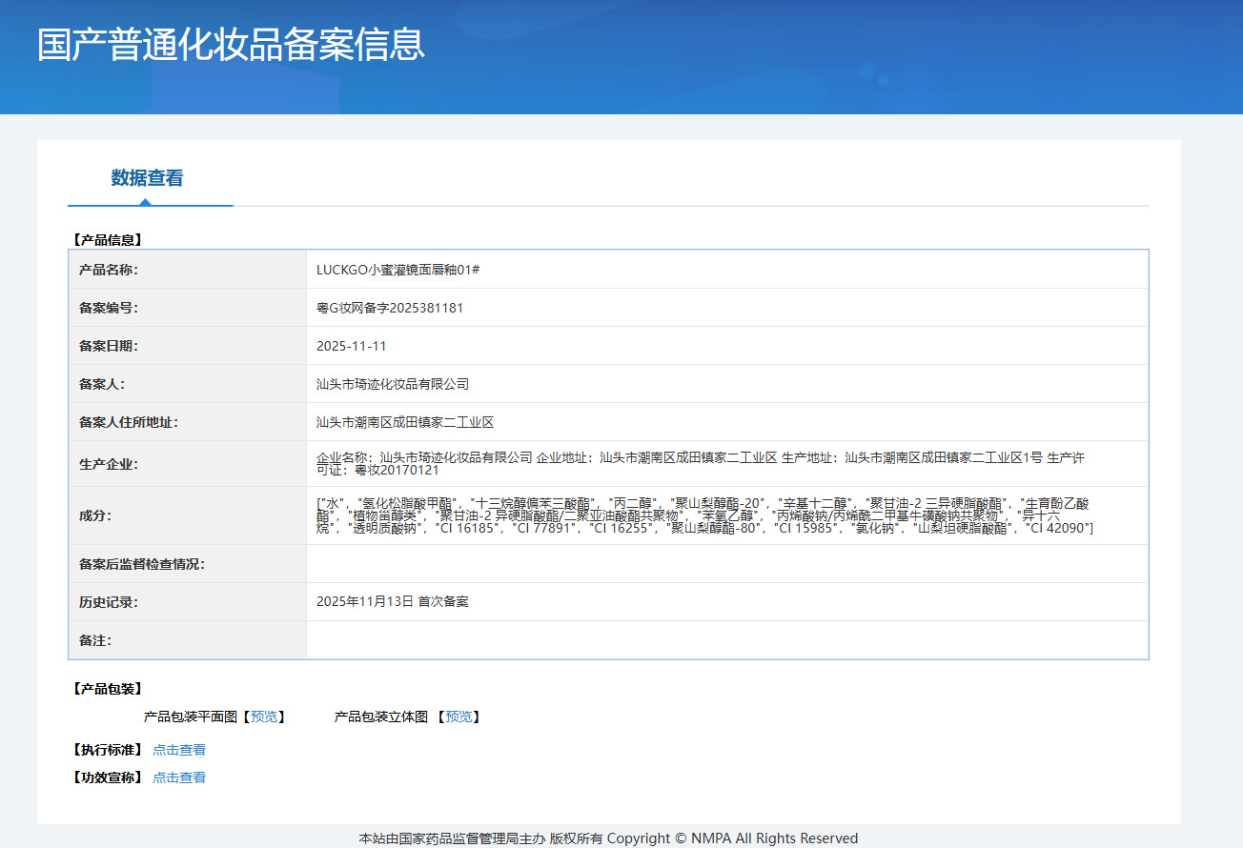The image size is (1243, 848).
Task: Click the 【功效宣称】 label
Action: pos(107,777)
